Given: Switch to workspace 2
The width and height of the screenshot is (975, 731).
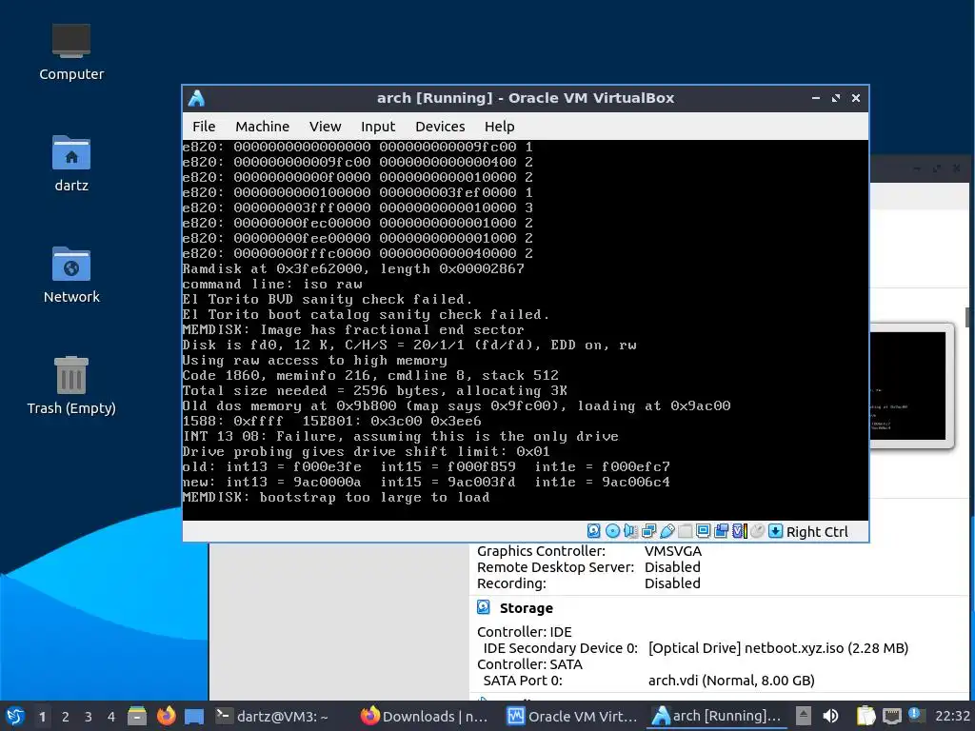Looking at the screenshot, I should tap(66, 717).
